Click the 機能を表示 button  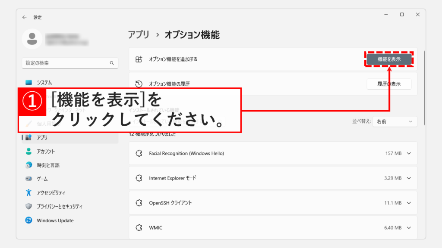[389, 59]
